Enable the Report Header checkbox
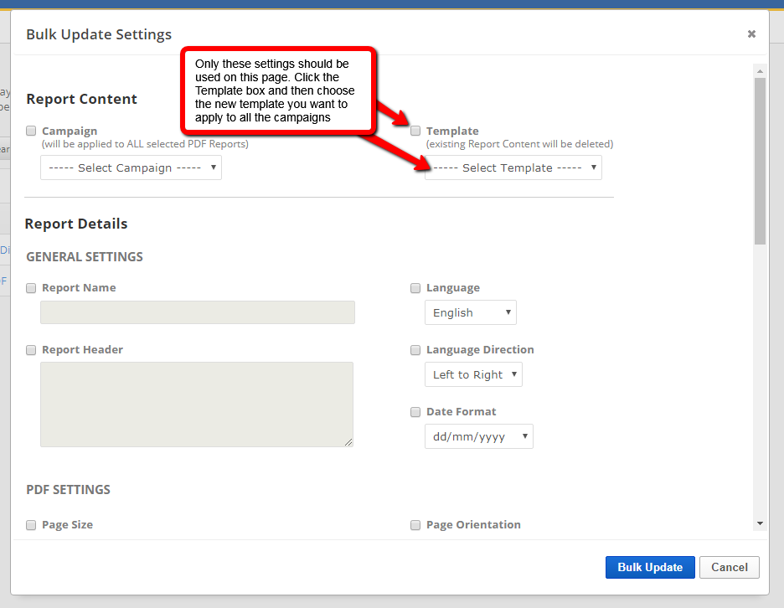The height and width of the screenshot is (608, 784). pyautogui.click(x=31, y=350)
